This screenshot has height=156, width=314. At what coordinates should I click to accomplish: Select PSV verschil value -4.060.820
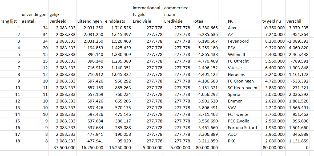[297, 48]
